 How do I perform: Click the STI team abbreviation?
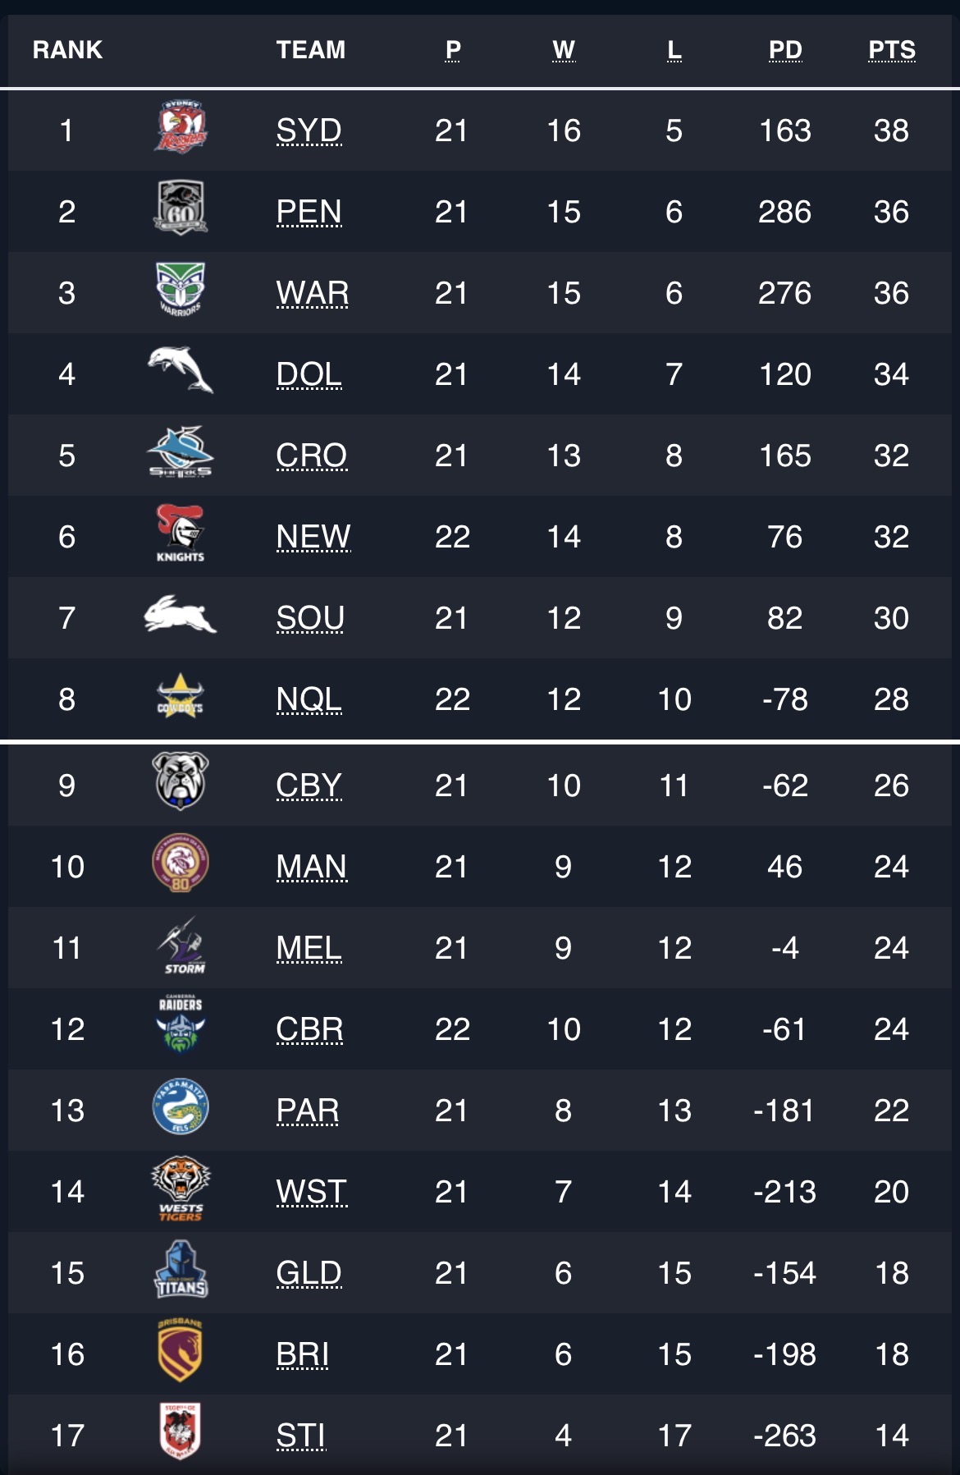[301, 1436]
